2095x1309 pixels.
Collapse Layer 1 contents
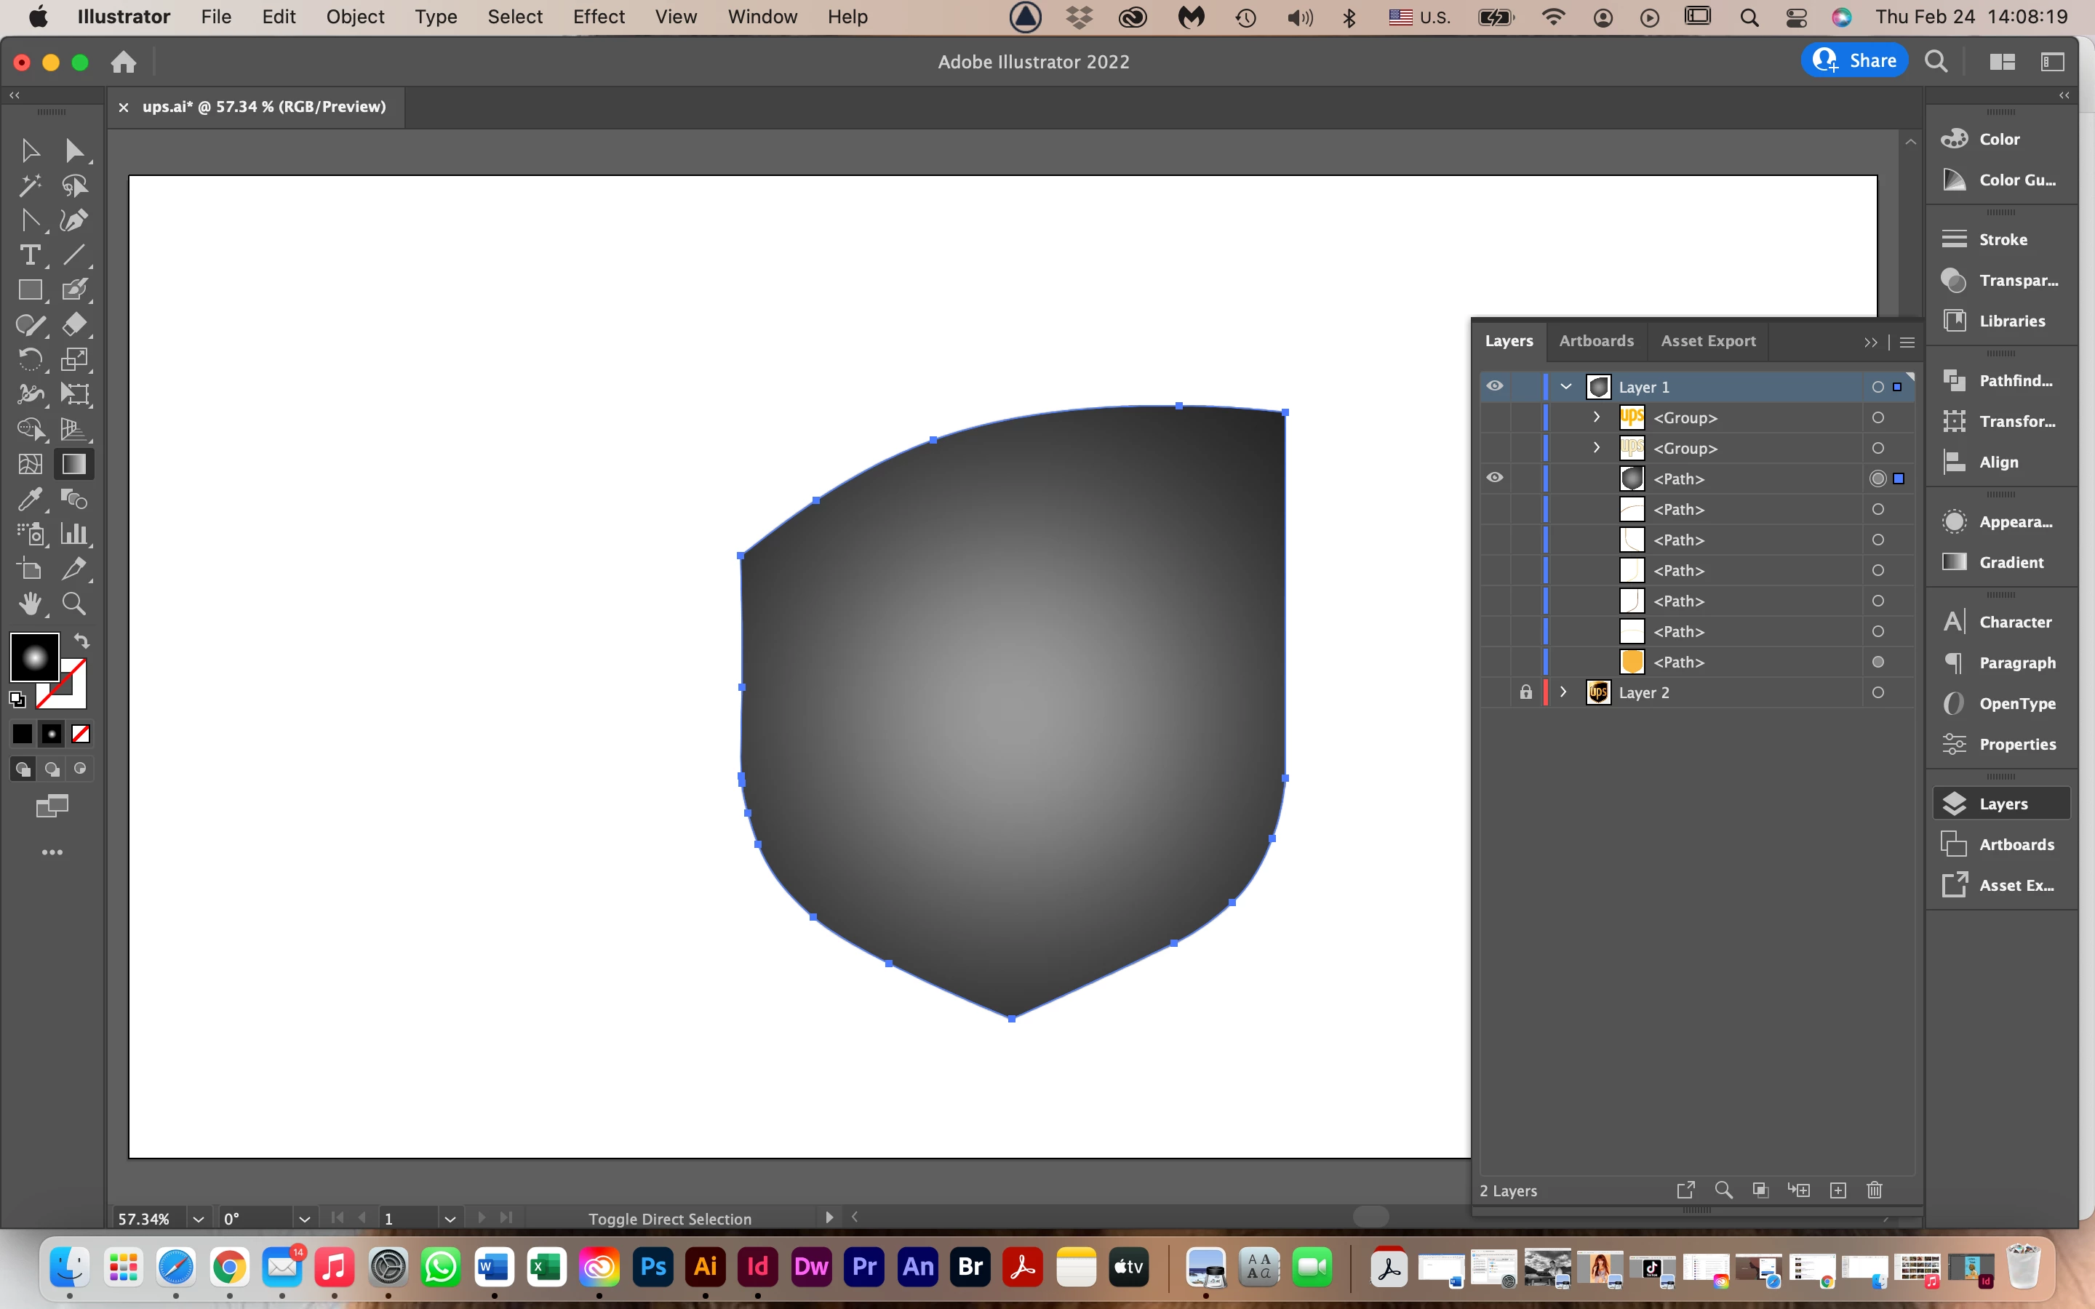(x=1566, y=387)
